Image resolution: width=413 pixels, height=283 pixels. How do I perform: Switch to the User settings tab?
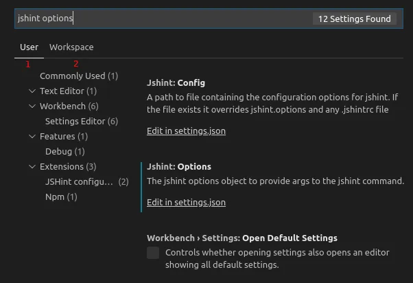pos(29,47)
